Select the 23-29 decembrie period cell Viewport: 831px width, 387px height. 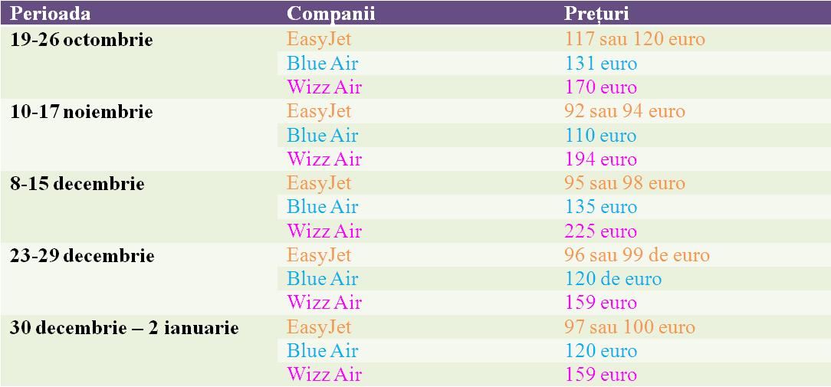tap(82, 256)
